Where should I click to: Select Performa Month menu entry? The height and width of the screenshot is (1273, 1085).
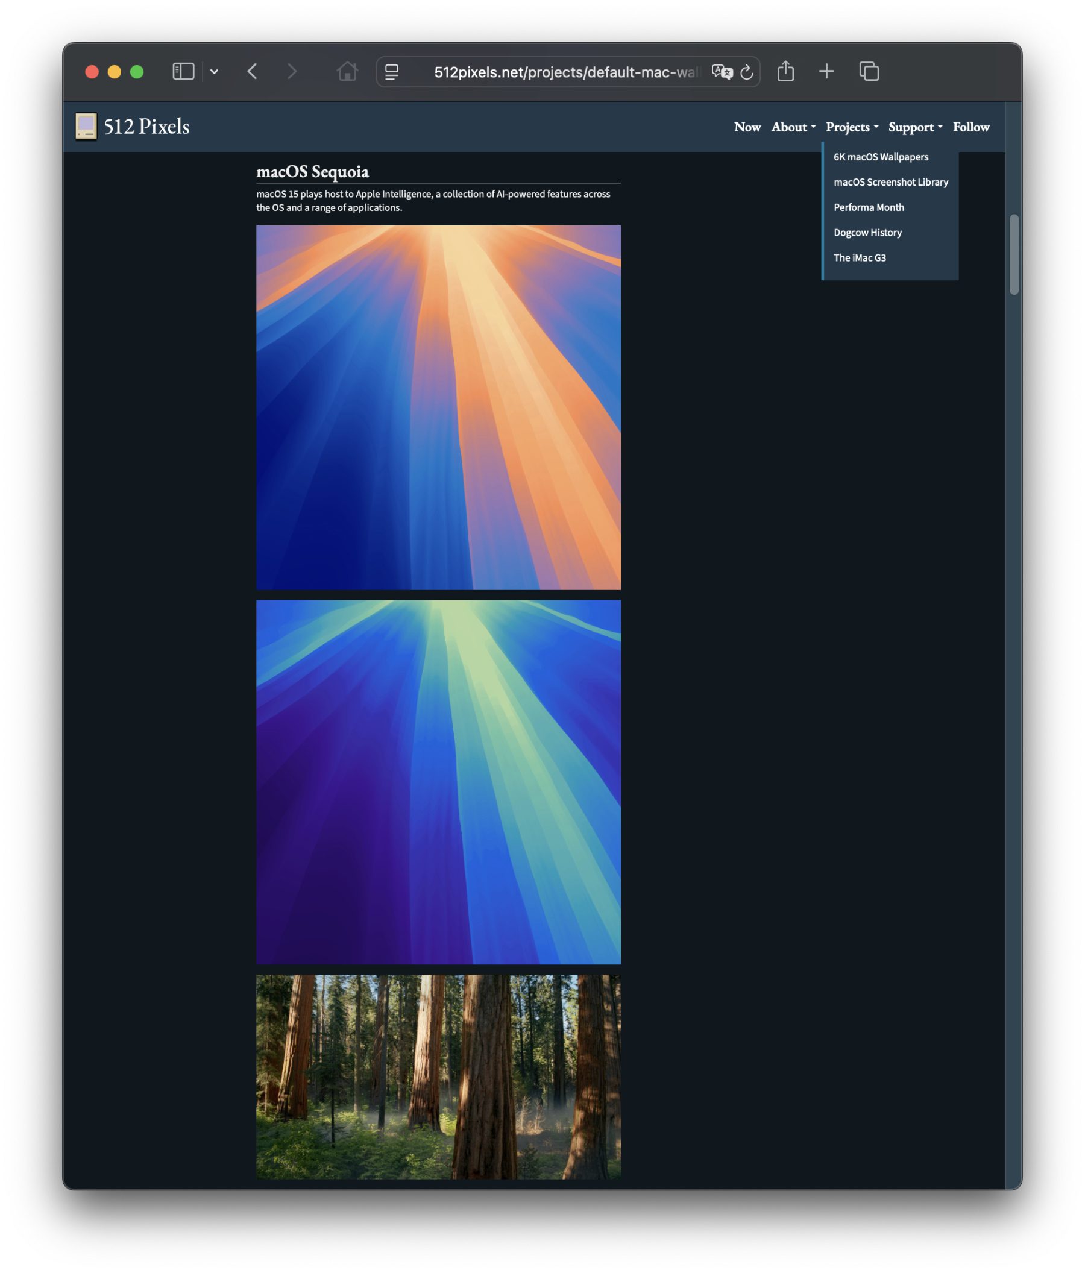pos(868,207)
